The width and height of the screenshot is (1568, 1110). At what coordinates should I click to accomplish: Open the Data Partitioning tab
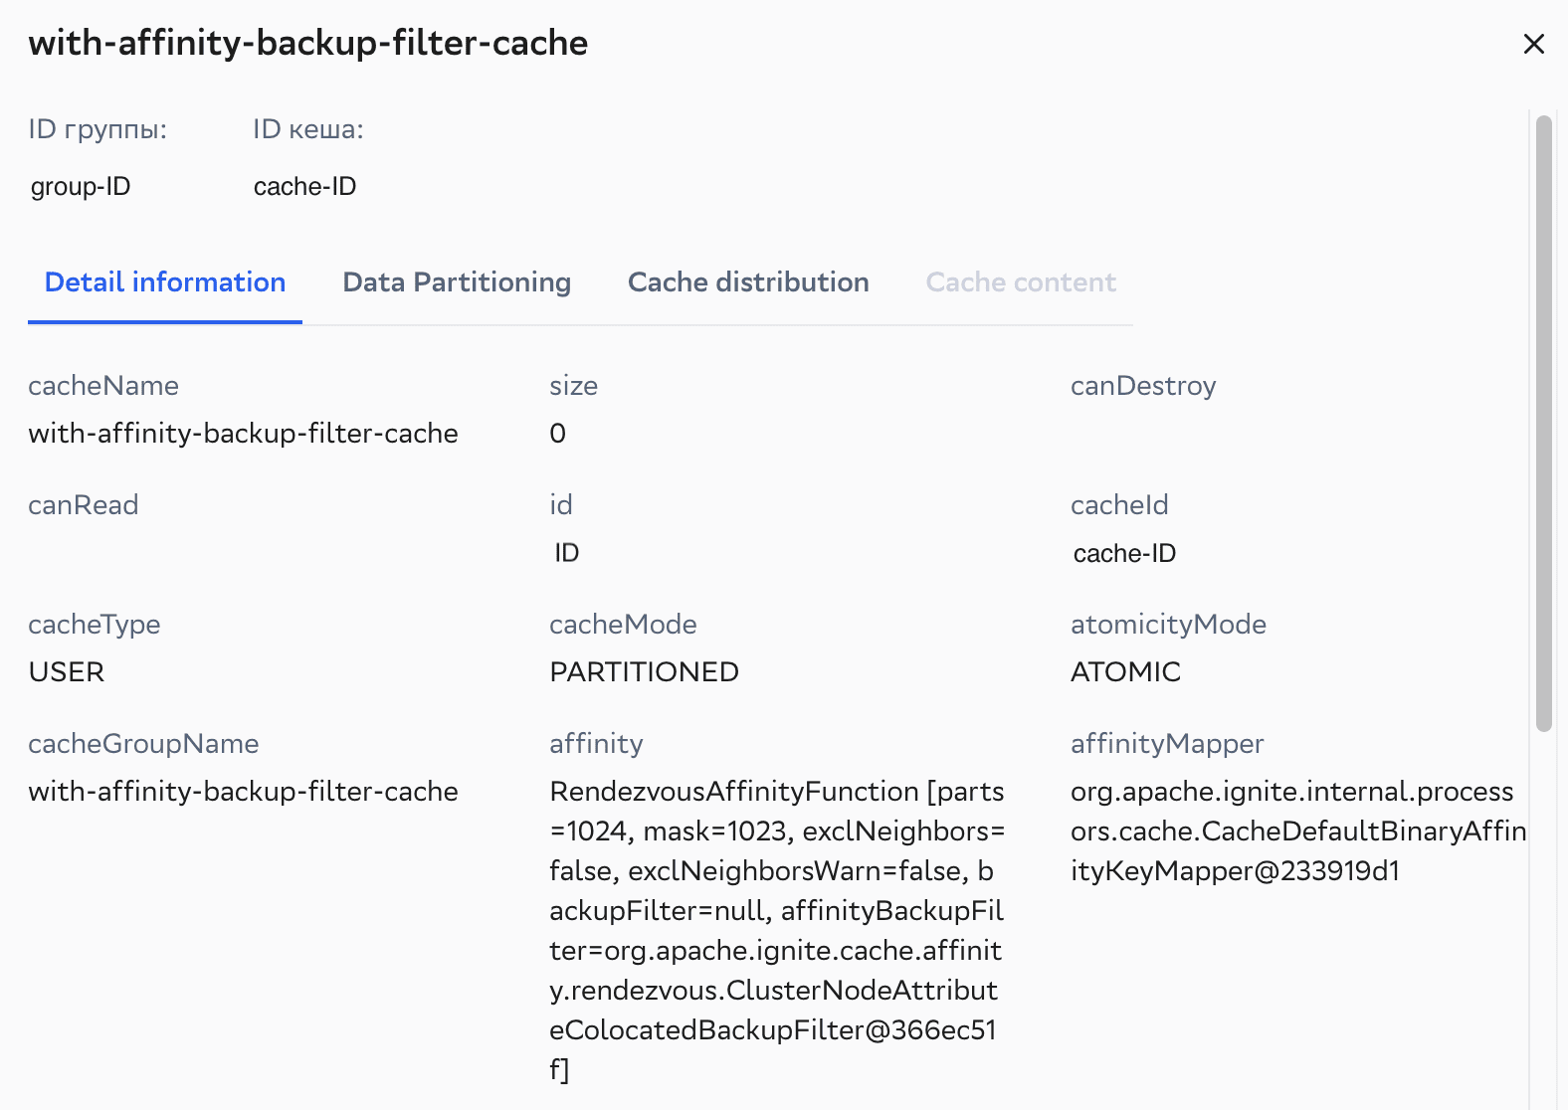tap(457, 282)
